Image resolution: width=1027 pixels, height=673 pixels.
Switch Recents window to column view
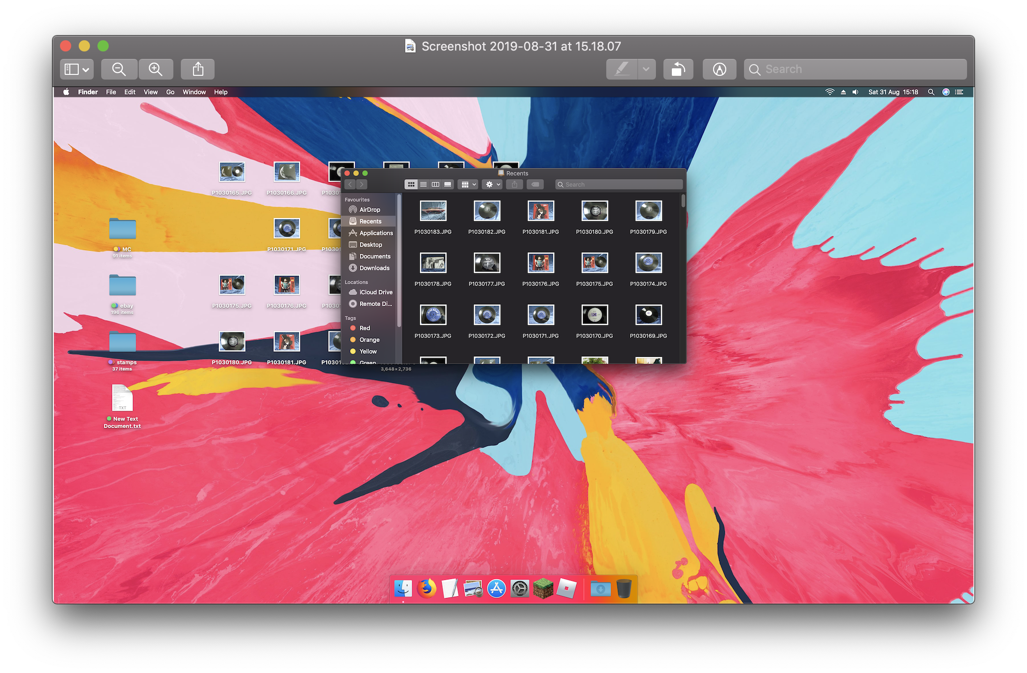tap(435, 184)
